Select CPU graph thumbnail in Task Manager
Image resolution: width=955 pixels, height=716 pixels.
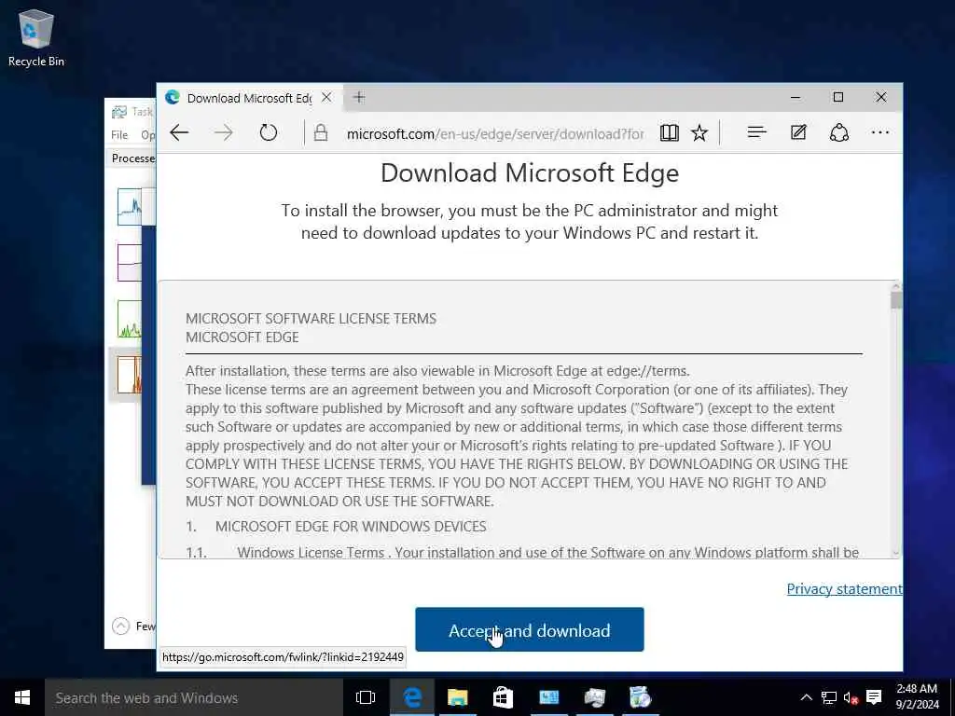coord(130,206)
